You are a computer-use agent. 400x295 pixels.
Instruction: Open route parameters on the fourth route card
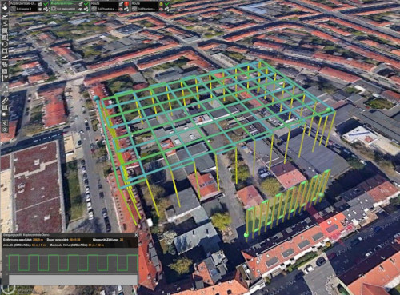point(167,9)
